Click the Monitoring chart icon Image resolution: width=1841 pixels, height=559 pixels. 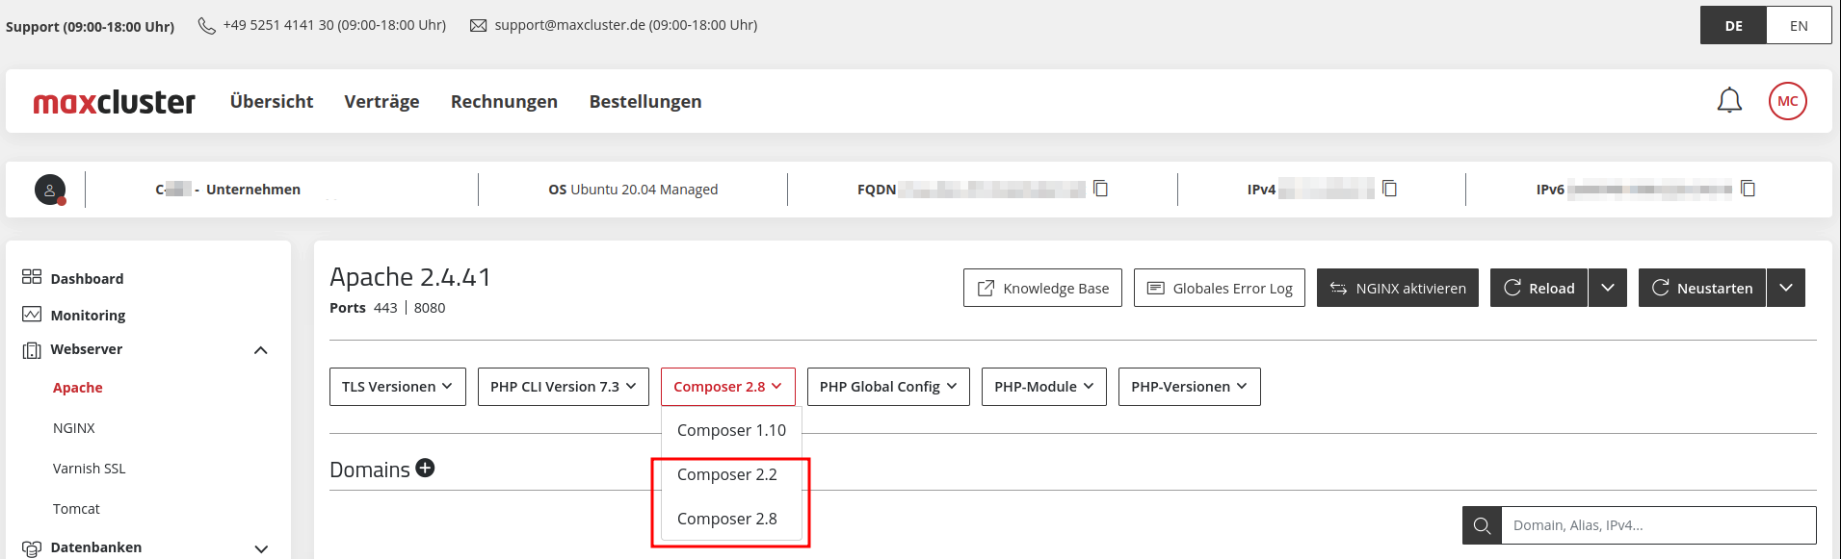click(x=32, y=315)
